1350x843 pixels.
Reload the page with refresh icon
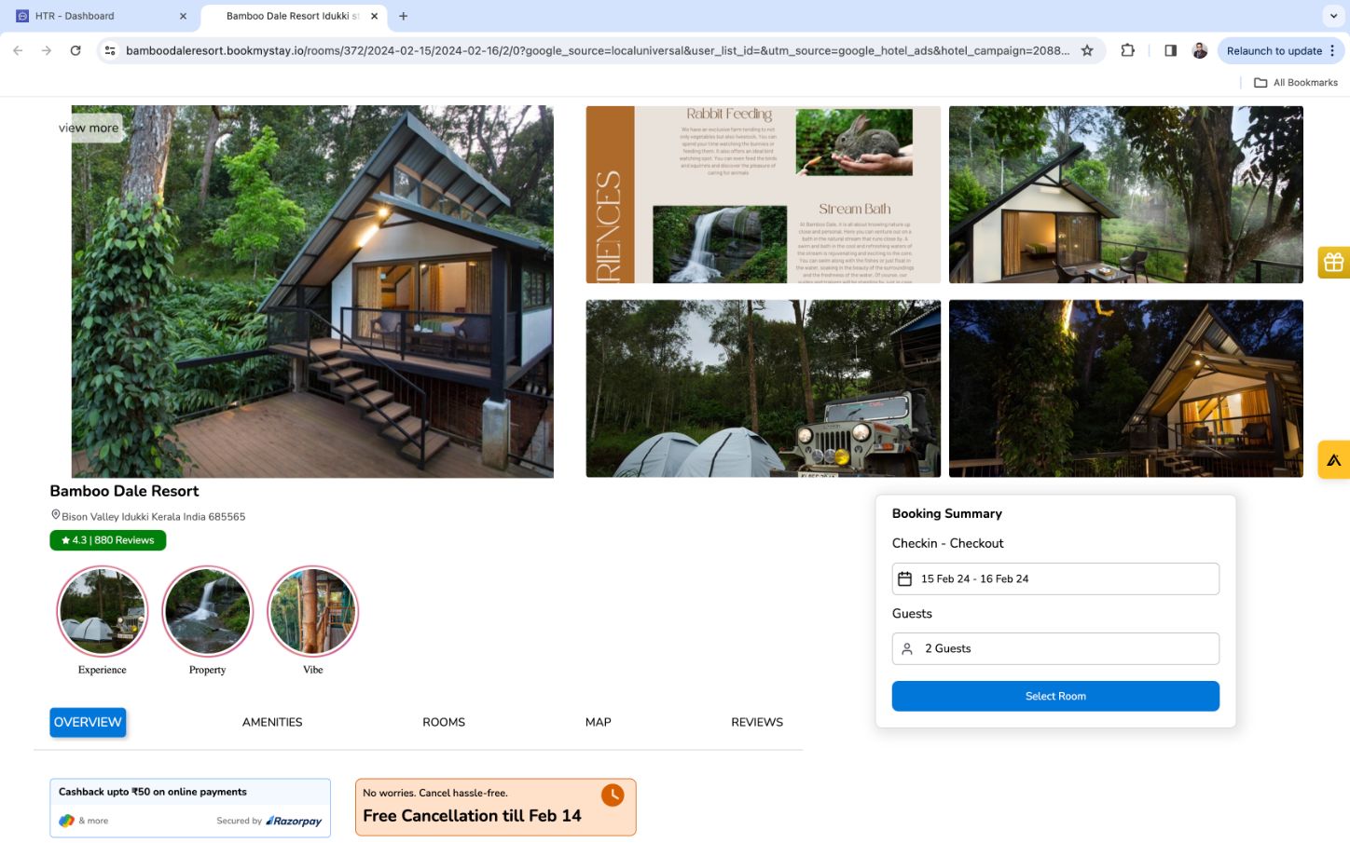pyautogui.click(x=76, y=50)
